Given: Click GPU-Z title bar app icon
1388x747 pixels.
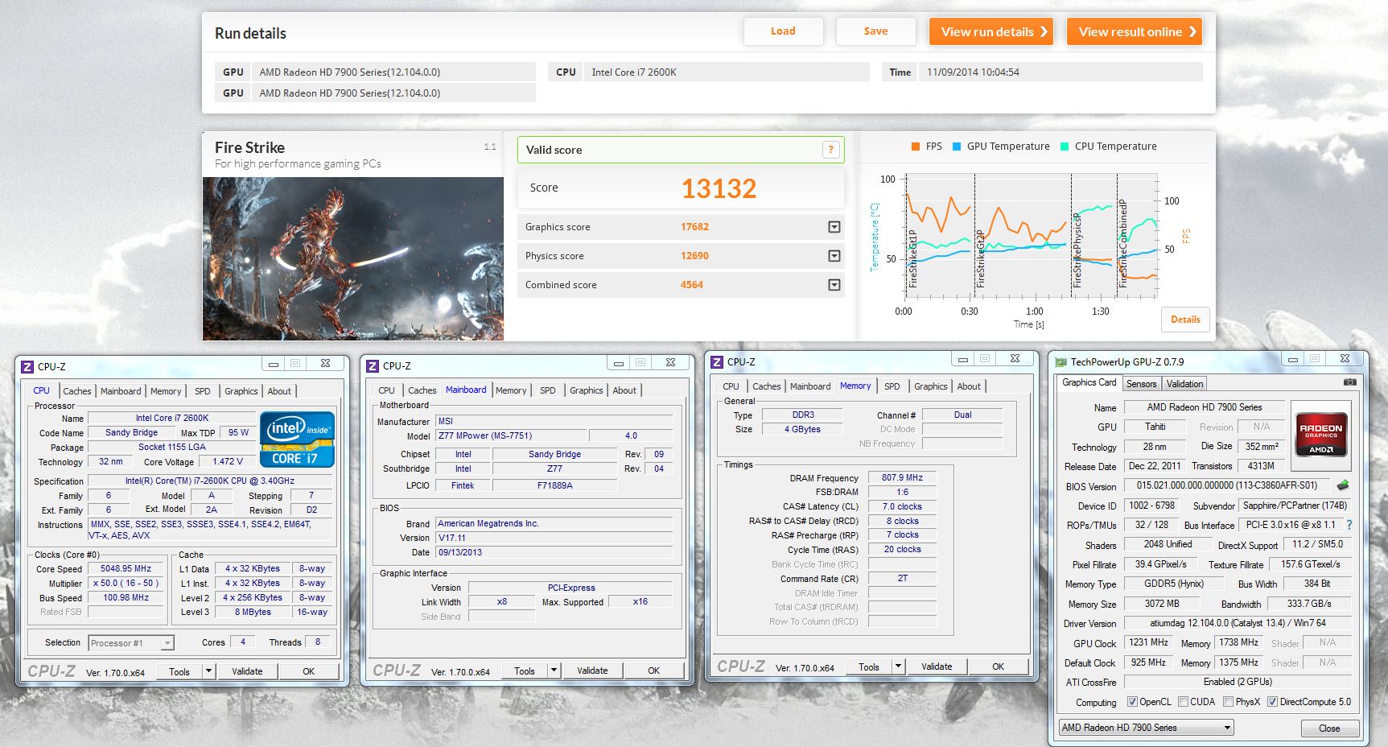Looking at the screenshot, I should pos(1061,362).
